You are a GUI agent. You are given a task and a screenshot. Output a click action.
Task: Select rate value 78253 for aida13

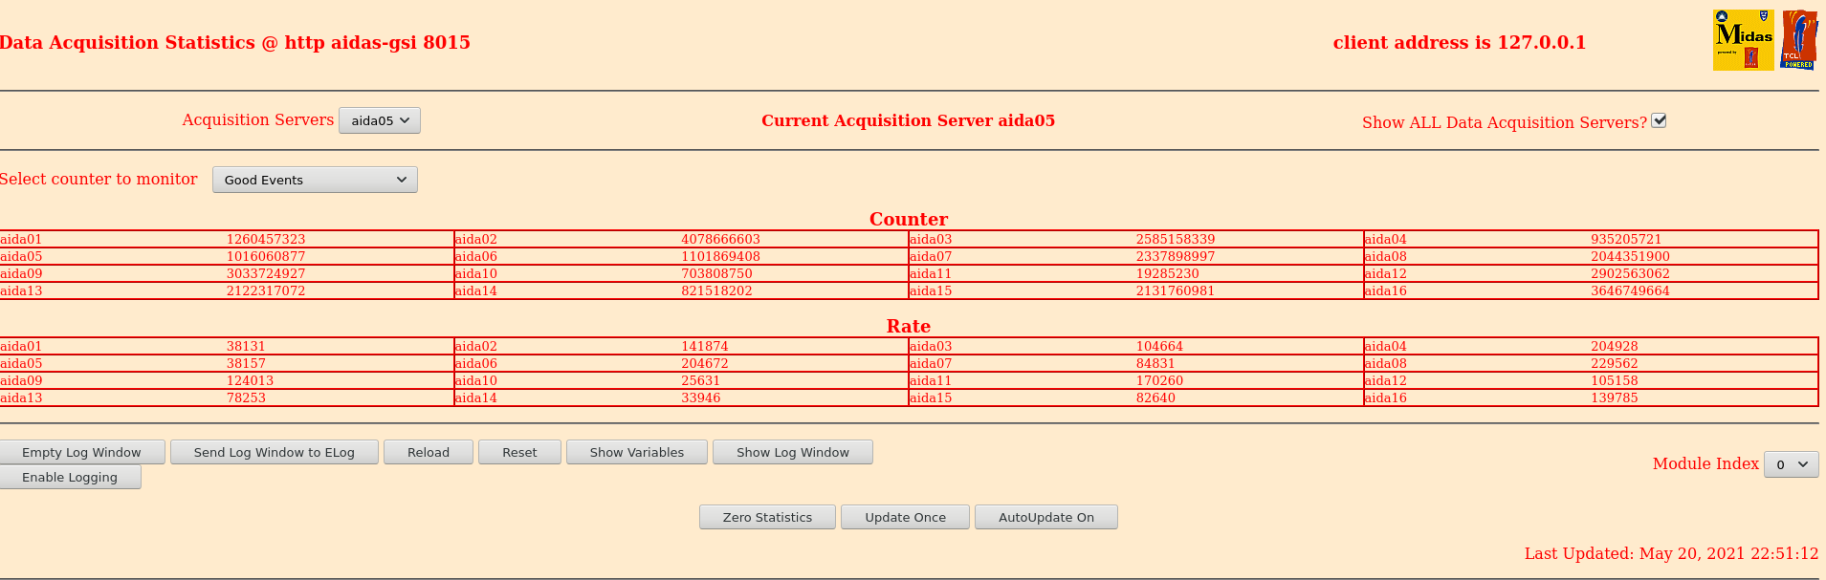tap(246, 397)
